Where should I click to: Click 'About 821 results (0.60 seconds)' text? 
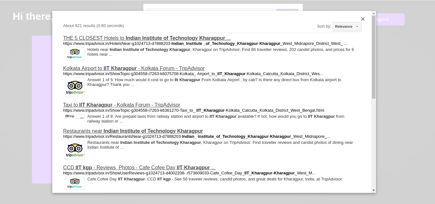(x=93, y=26)
